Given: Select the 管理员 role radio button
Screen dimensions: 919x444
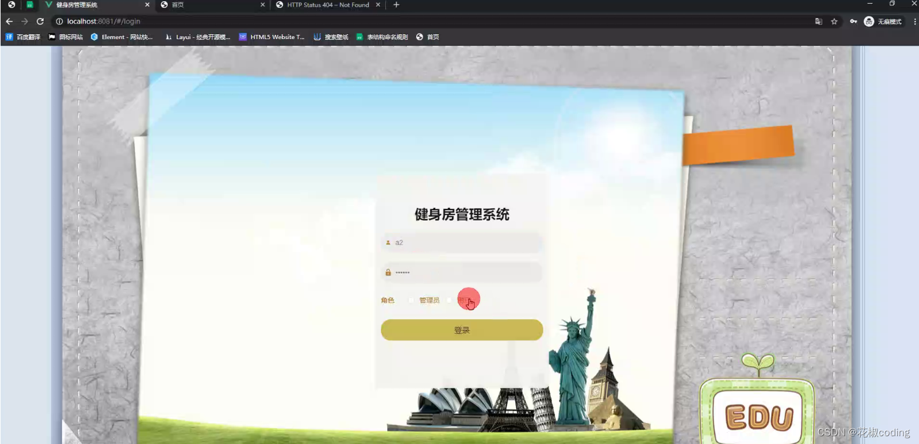Looking at the screenshot, I should [412, 300].
